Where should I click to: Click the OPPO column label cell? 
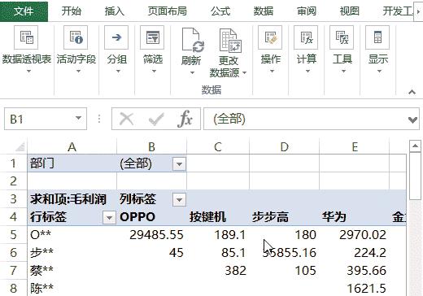152,217
